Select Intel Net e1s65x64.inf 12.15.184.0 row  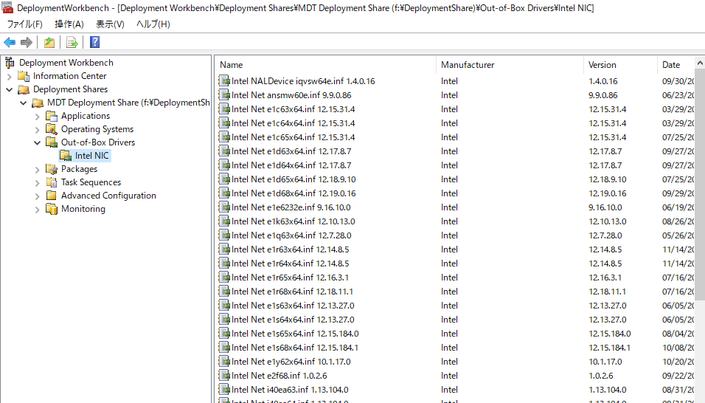coord(456,334)
